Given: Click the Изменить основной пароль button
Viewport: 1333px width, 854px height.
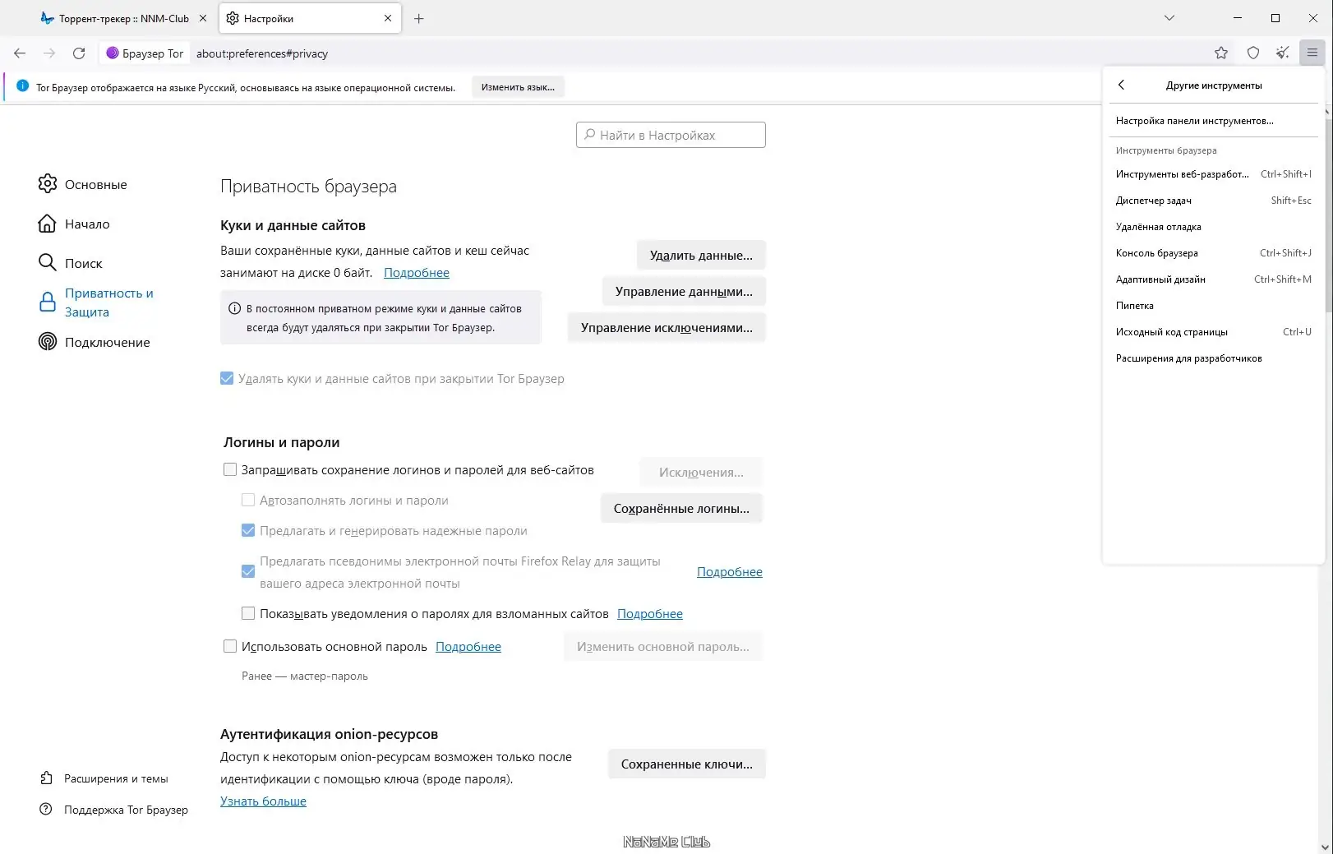Looking at the screenshot, I should tap(663, 647).
